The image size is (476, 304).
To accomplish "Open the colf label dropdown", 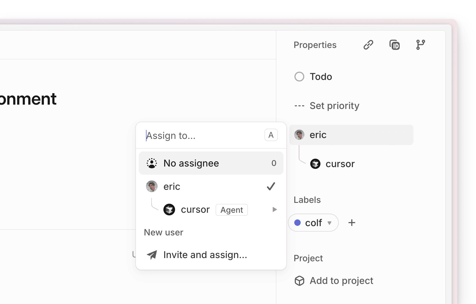I will click(330, 223).
